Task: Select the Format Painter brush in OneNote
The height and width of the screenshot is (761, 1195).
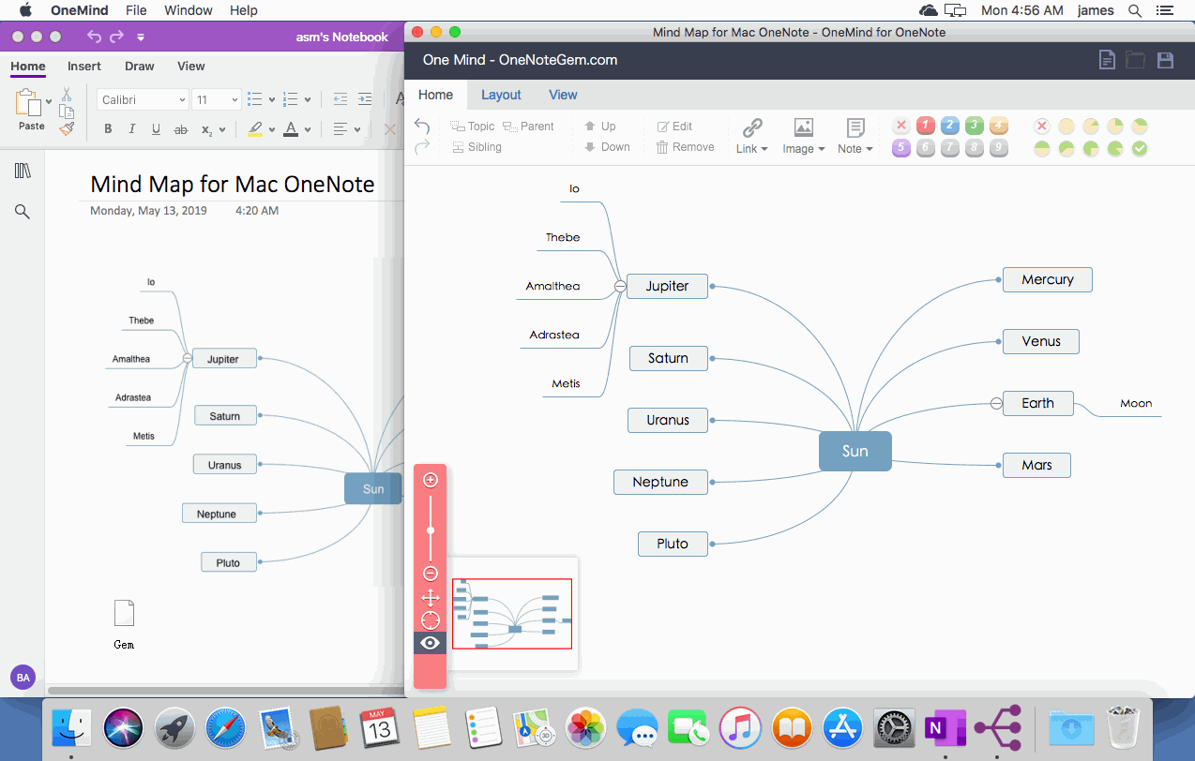Action: (x=67, y=129)
